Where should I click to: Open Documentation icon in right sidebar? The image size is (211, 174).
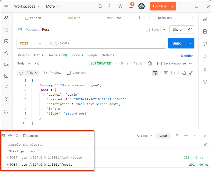click(x=205, y=31)
